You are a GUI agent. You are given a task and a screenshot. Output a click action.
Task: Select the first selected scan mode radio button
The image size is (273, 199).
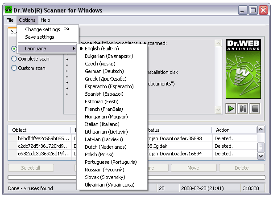point(14,49)
